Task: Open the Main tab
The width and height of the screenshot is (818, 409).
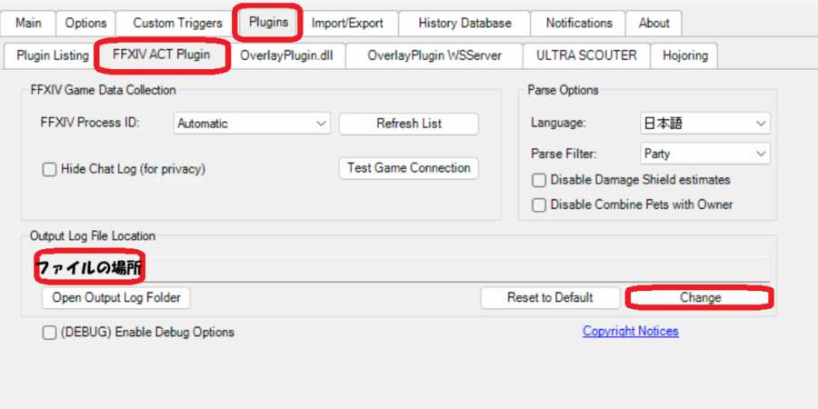Action: coord(28,23)
